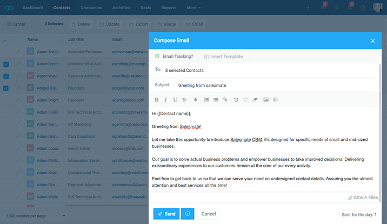
Task: Cancel the contact selection
Action: (x=16, y=24)
